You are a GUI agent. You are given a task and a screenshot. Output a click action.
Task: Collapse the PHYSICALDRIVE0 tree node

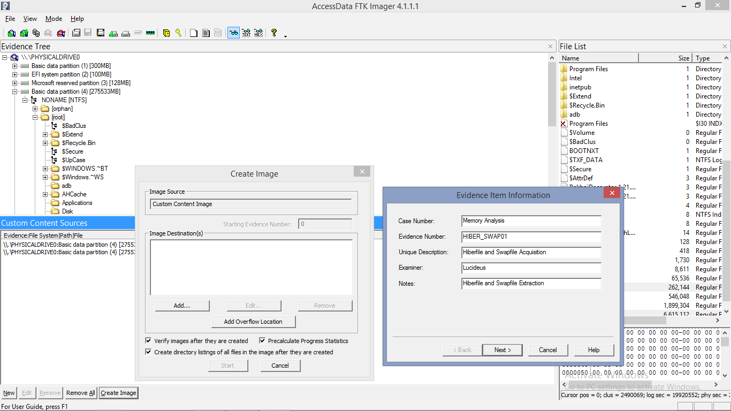click(5, 57)
